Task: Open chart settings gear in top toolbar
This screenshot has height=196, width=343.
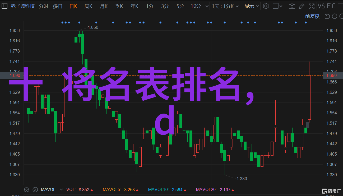Action: pyautogui.click(x=266, y=6)
